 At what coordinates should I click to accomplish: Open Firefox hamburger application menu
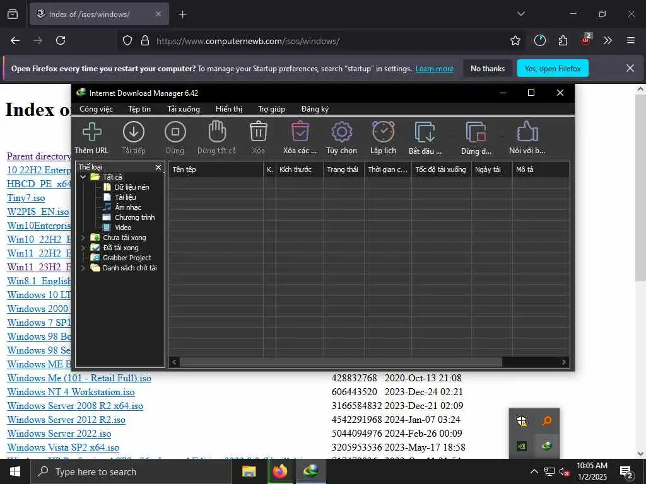(631, 40)
